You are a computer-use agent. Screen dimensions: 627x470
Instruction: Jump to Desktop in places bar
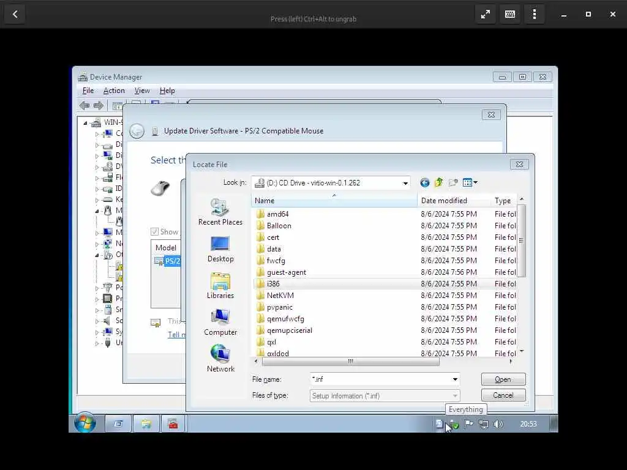[x=220, y=249]
